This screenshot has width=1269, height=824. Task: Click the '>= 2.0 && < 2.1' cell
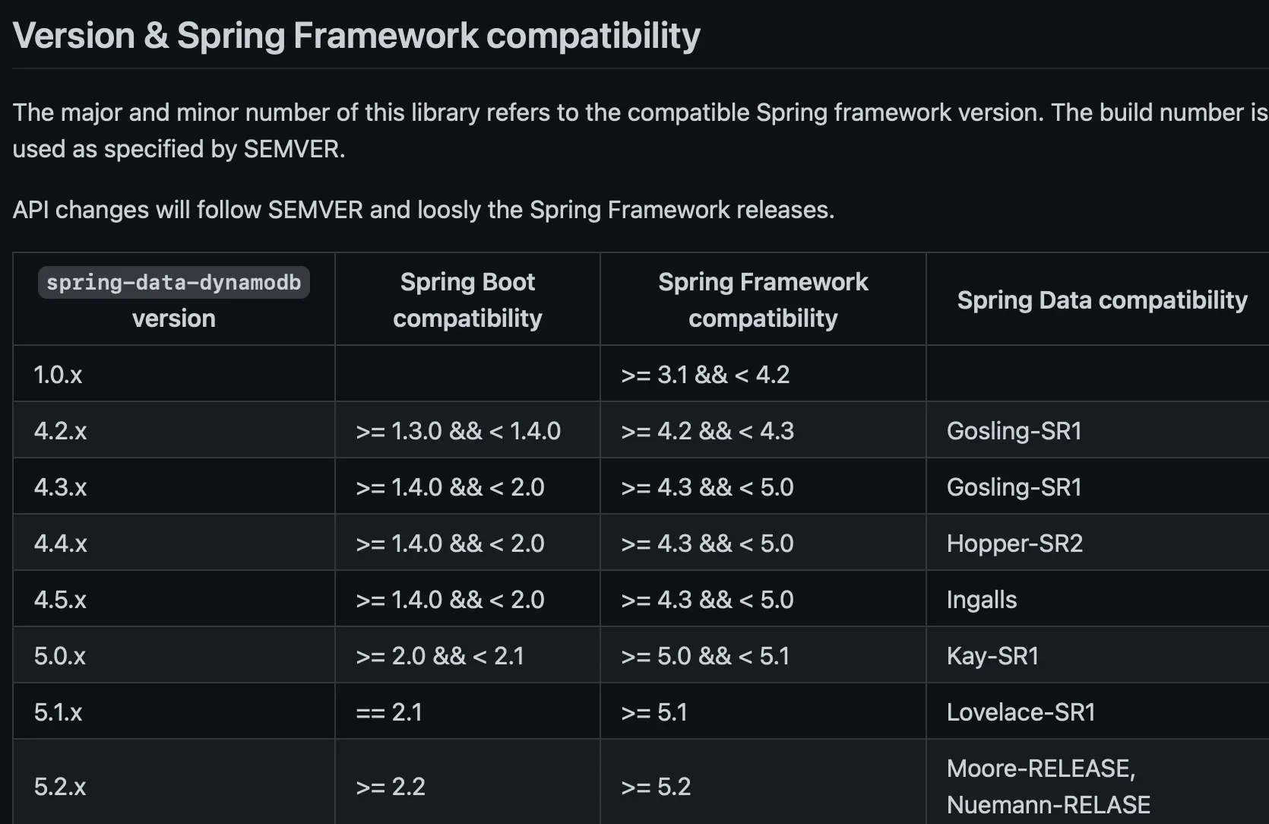click(440, 655)
